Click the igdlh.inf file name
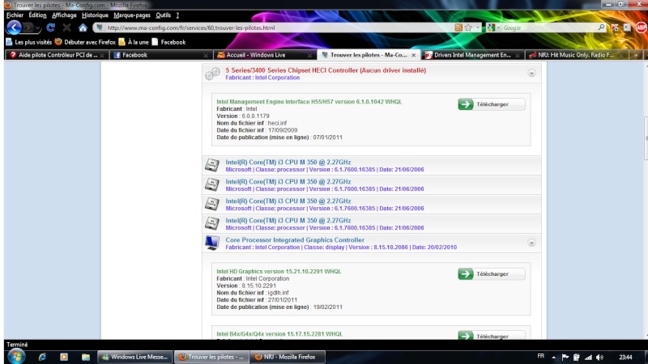This screenshot has width=648, height=364. point(278,293)
